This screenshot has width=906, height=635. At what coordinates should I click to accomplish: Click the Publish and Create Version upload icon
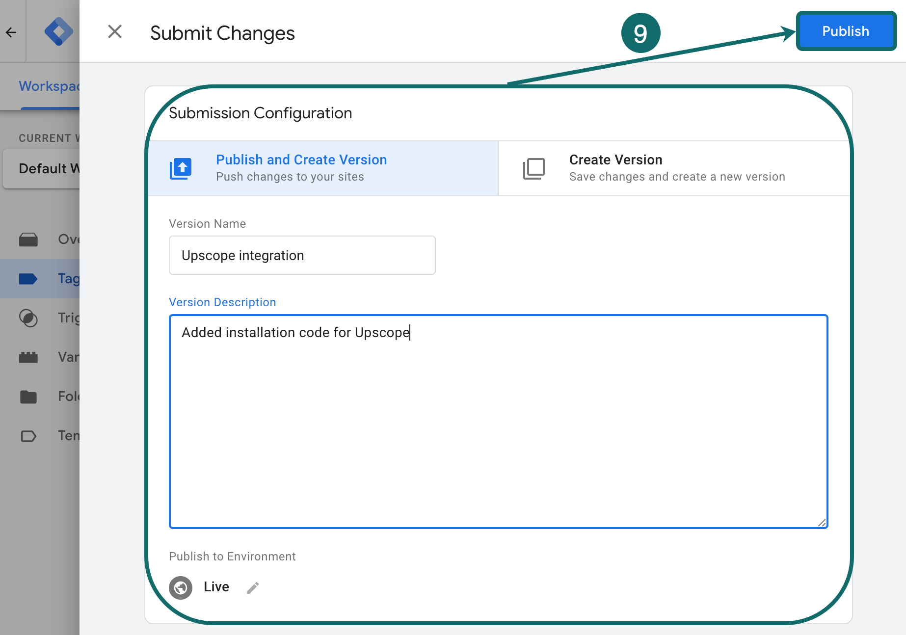tap(181, 169)
